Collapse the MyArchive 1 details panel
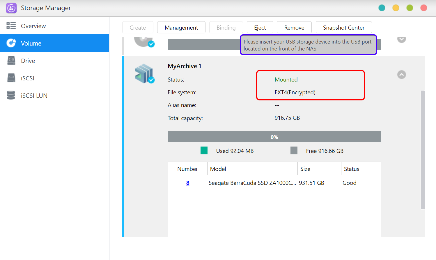This screenshot has width=436, height=260. [x=401, y=75]
